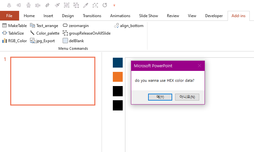
Task: Run the jpg_Export add-in command
Action: click(42, 41)
